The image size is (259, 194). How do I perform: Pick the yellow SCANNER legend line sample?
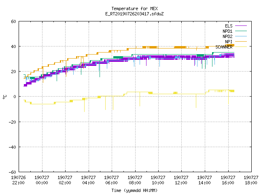click(241, 47)
